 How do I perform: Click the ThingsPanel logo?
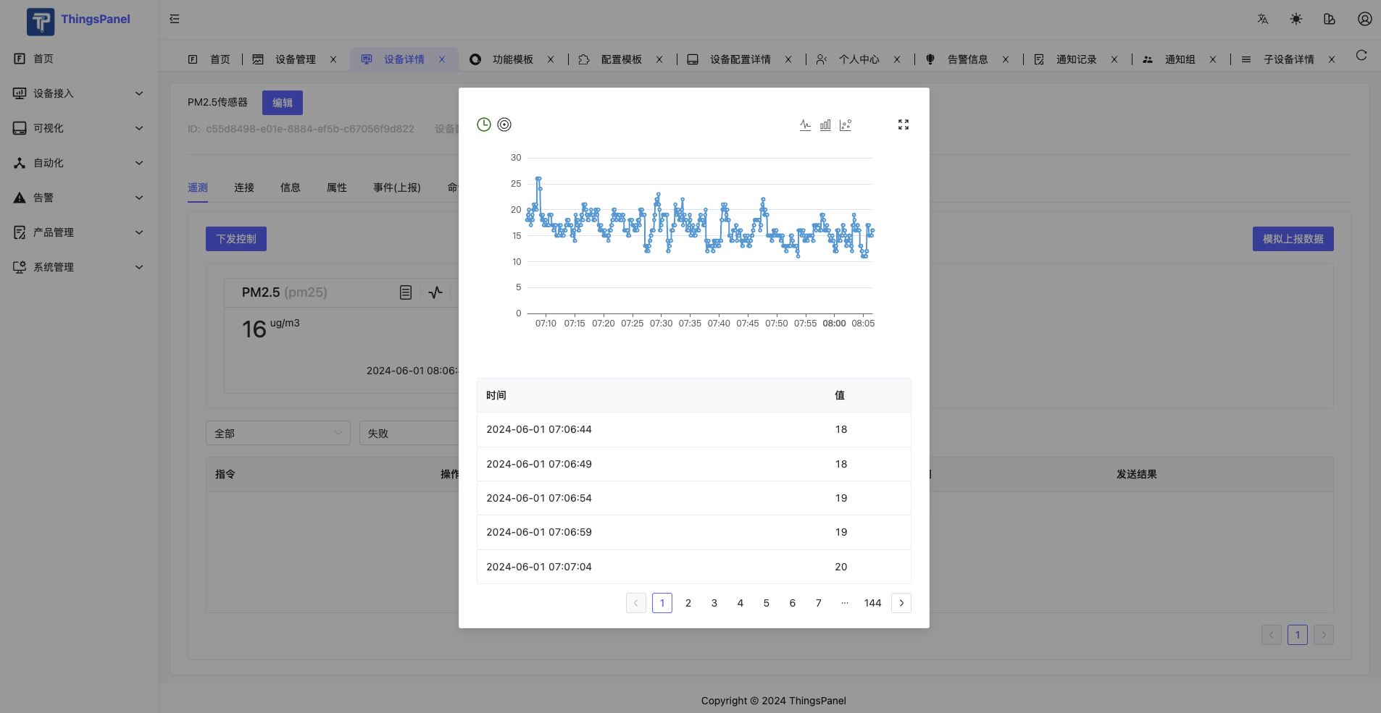[x=78, y=20]
